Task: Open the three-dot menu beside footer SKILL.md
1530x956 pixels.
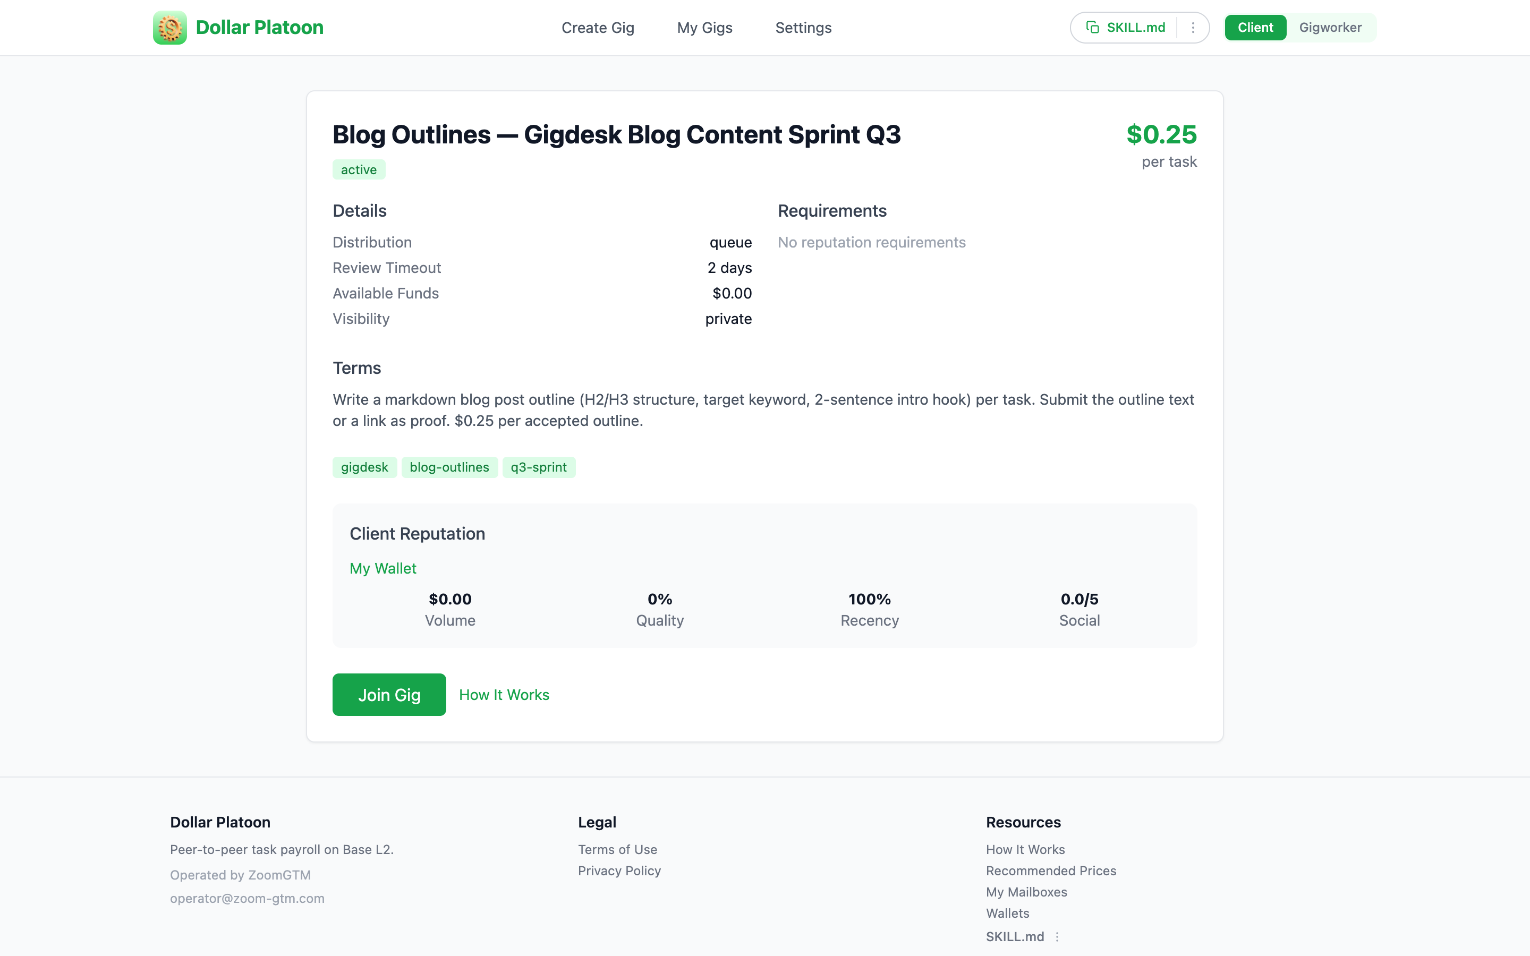Action: pos(1057,936)
